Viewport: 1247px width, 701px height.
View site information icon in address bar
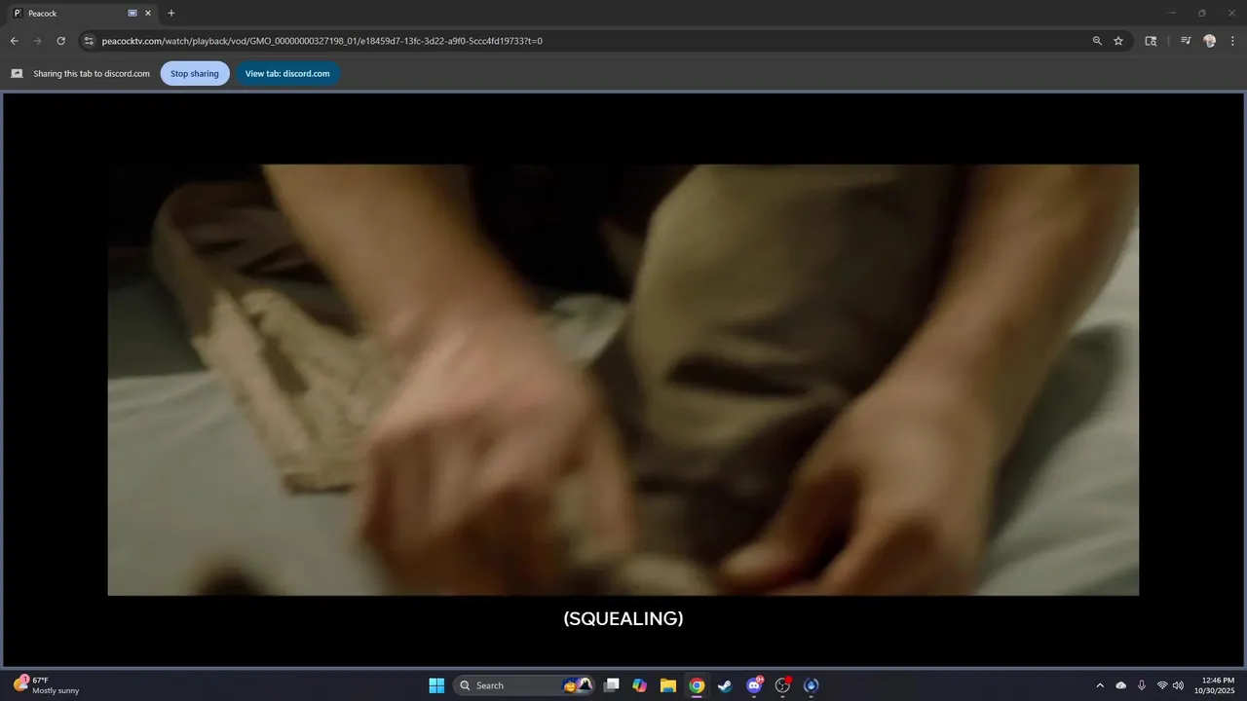pos(89,41)
